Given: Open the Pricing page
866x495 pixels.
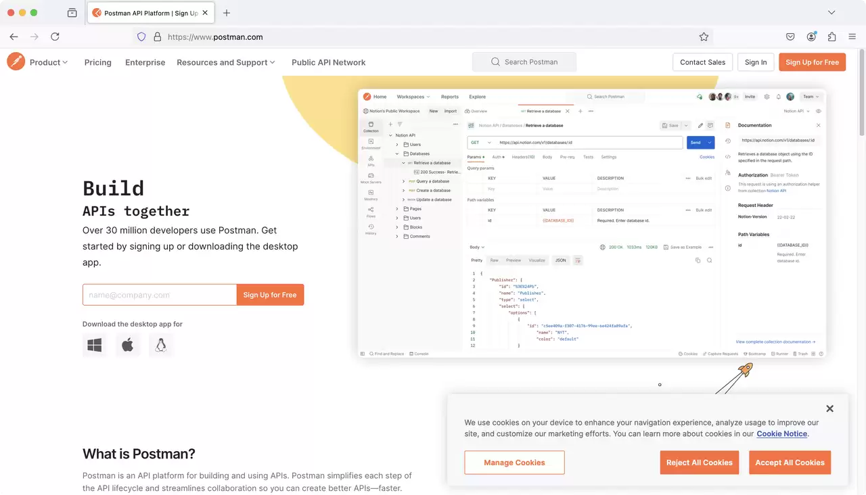Looking at the screenshot, I should 98,62.
